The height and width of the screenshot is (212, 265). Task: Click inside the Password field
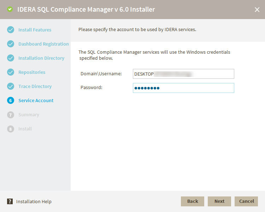(183, 88)
